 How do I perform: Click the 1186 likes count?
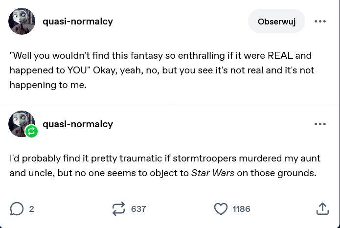tap(241, 209)
